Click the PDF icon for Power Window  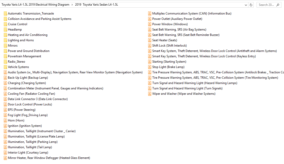pyautogui.click(x=150, y=24)
